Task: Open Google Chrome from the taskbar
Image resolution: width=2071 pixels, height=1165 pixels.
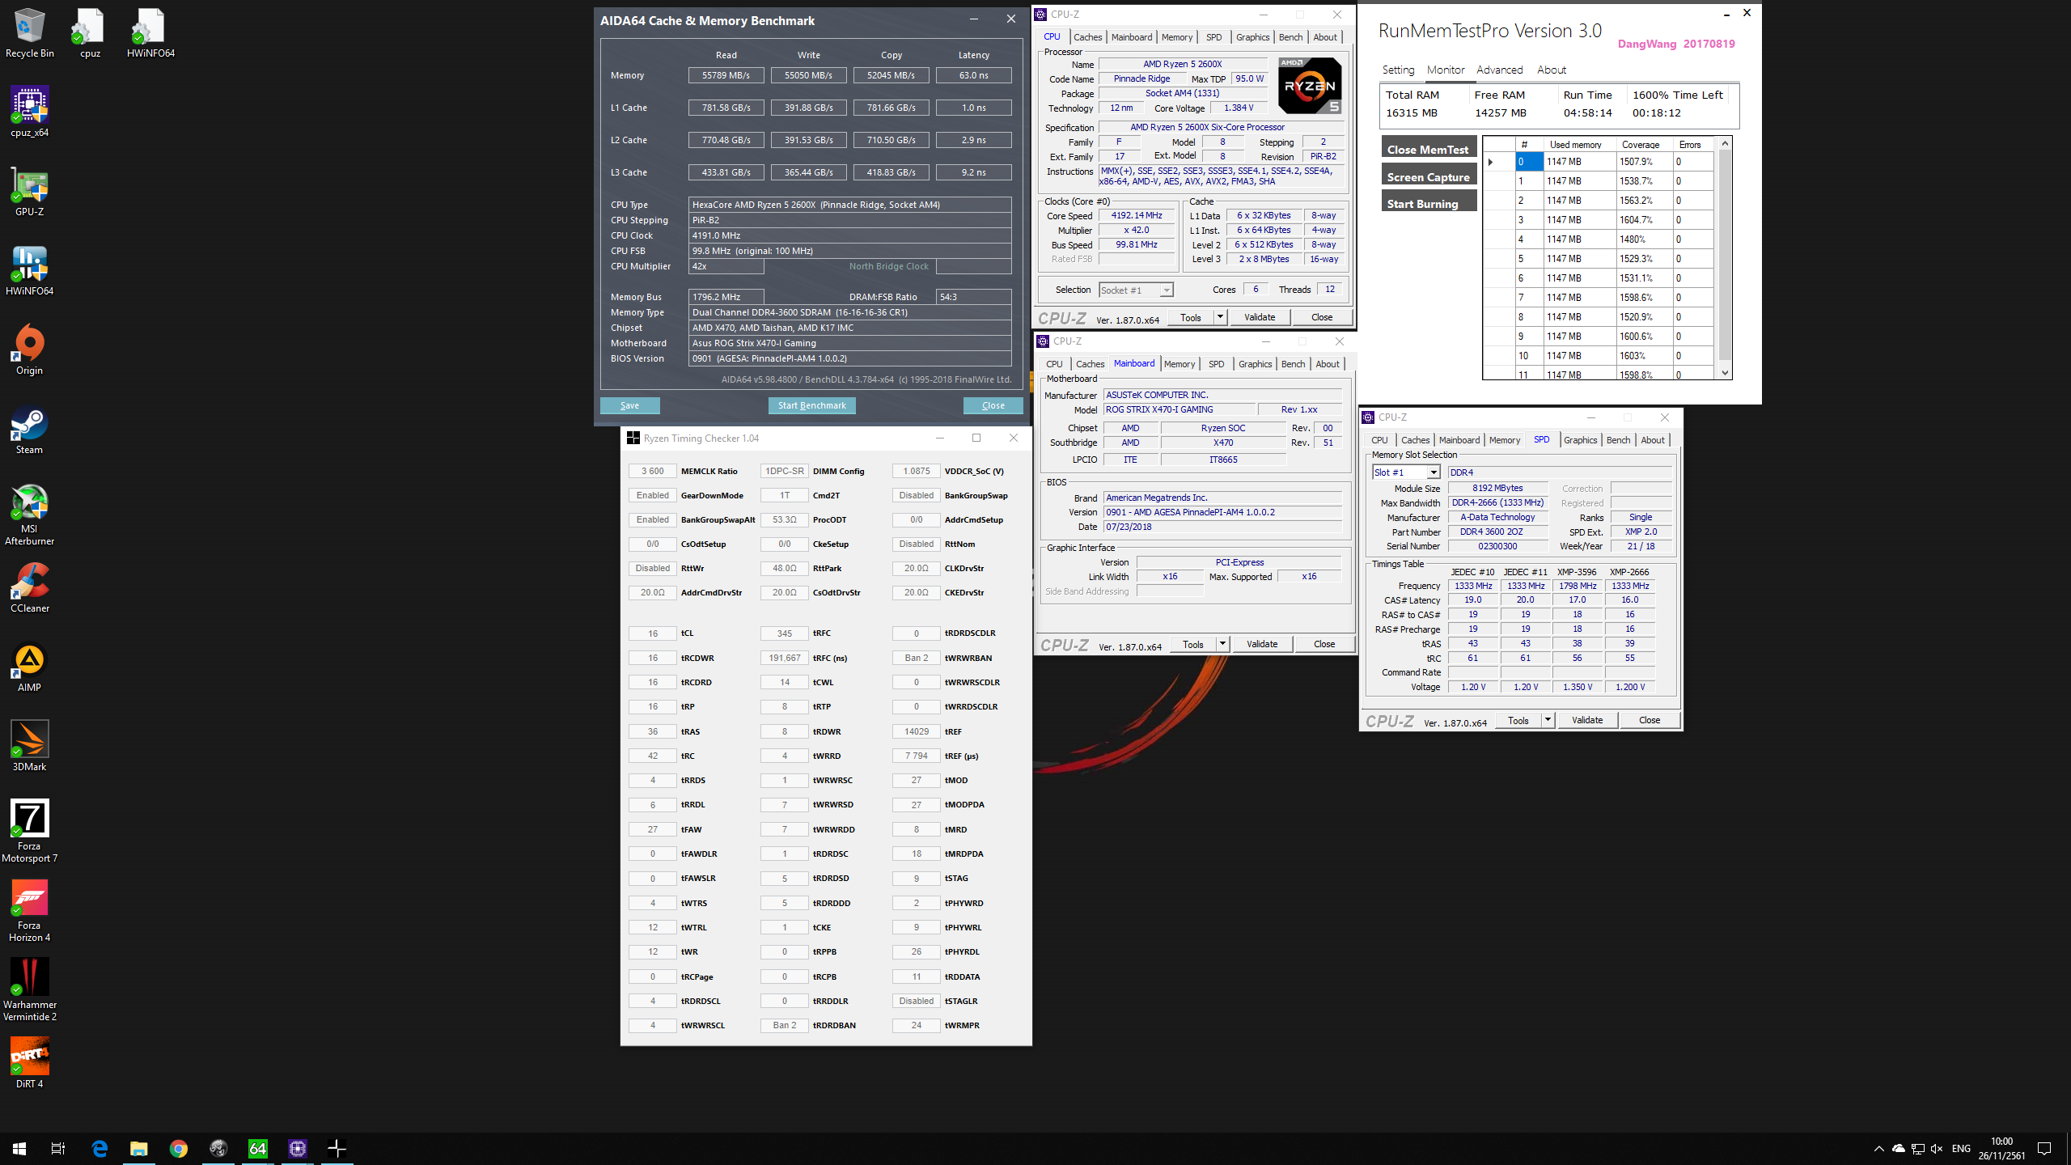Action: pos(179,1148)
